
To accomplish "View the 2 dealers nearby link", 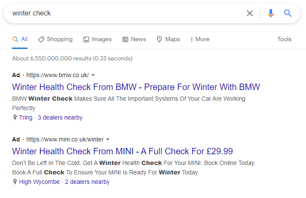I will point(87,182).
